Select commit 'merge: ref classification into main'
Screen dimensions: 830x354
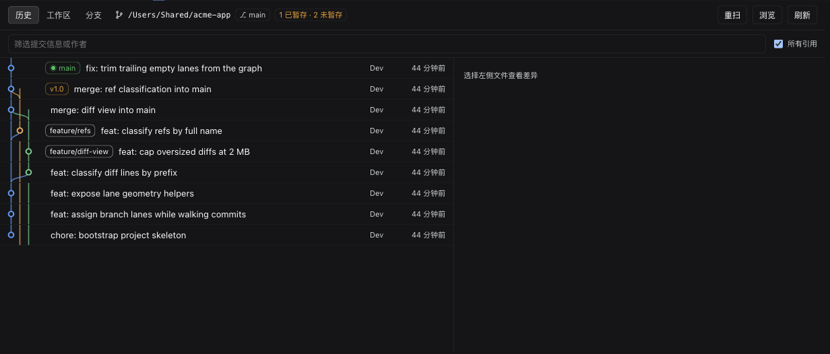click(x=226, y=89)
